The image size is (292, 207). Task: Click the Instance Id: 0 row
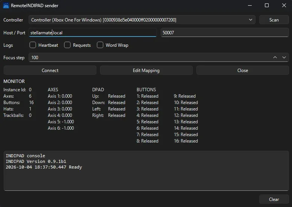[17, 90]
